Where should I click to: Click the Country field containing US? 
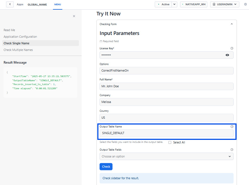(167, 118)
